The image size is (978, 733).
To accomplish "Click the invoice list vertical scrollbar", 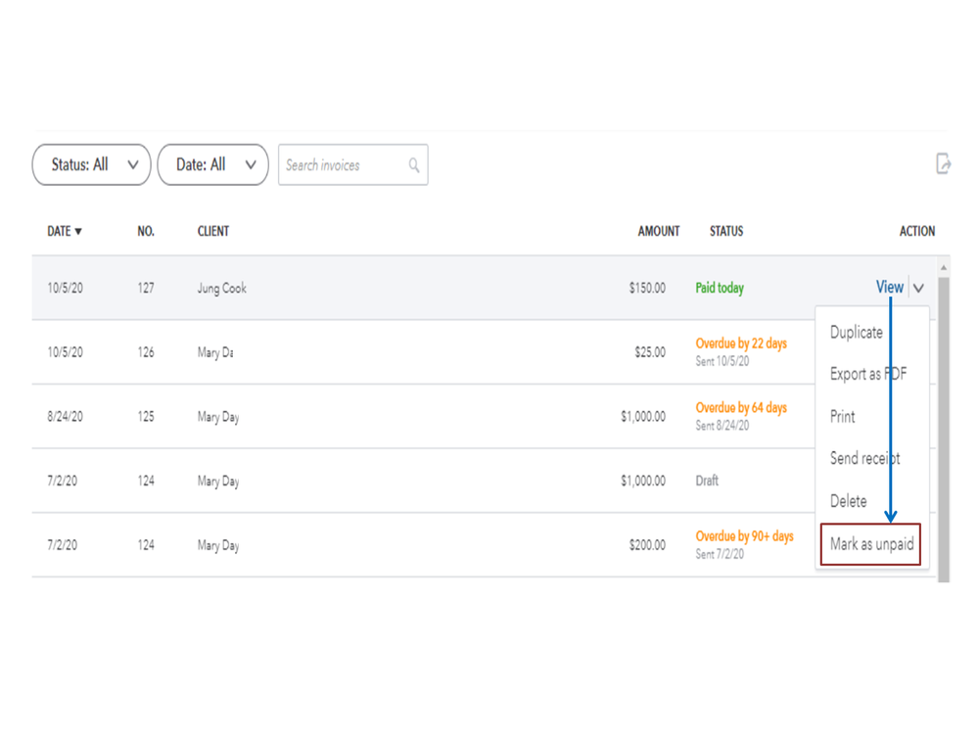I will click(944, 411).
